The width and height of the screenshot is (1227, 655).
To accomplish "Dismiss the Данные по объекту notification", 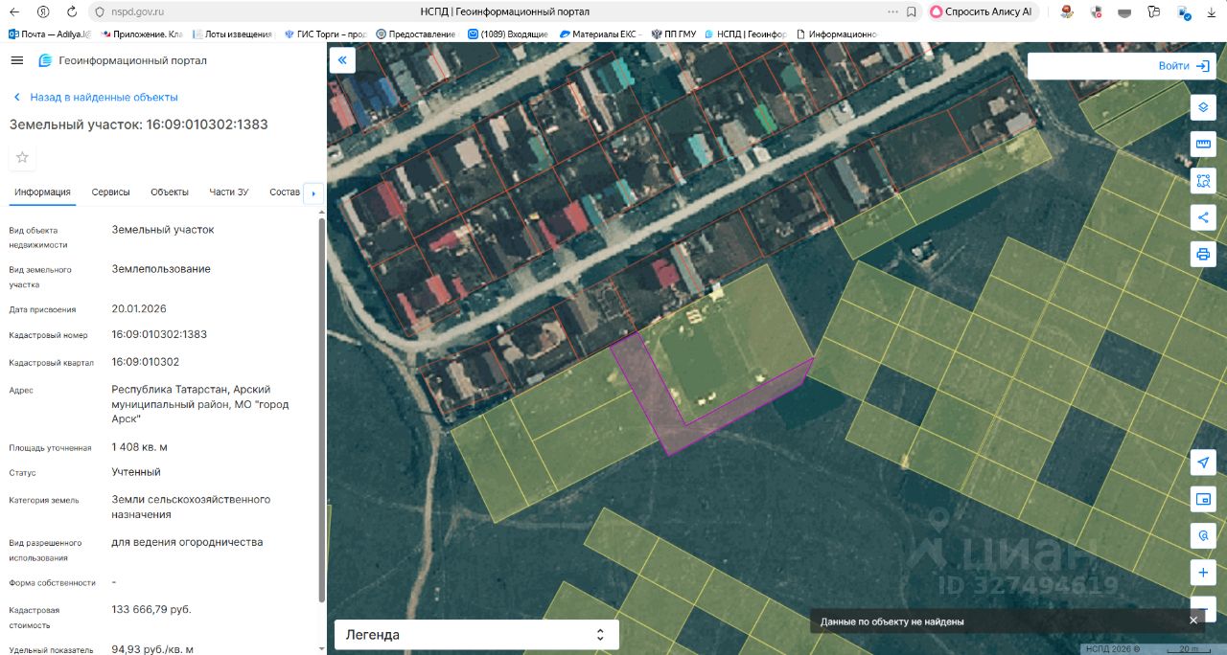I will click(1193, 621).
